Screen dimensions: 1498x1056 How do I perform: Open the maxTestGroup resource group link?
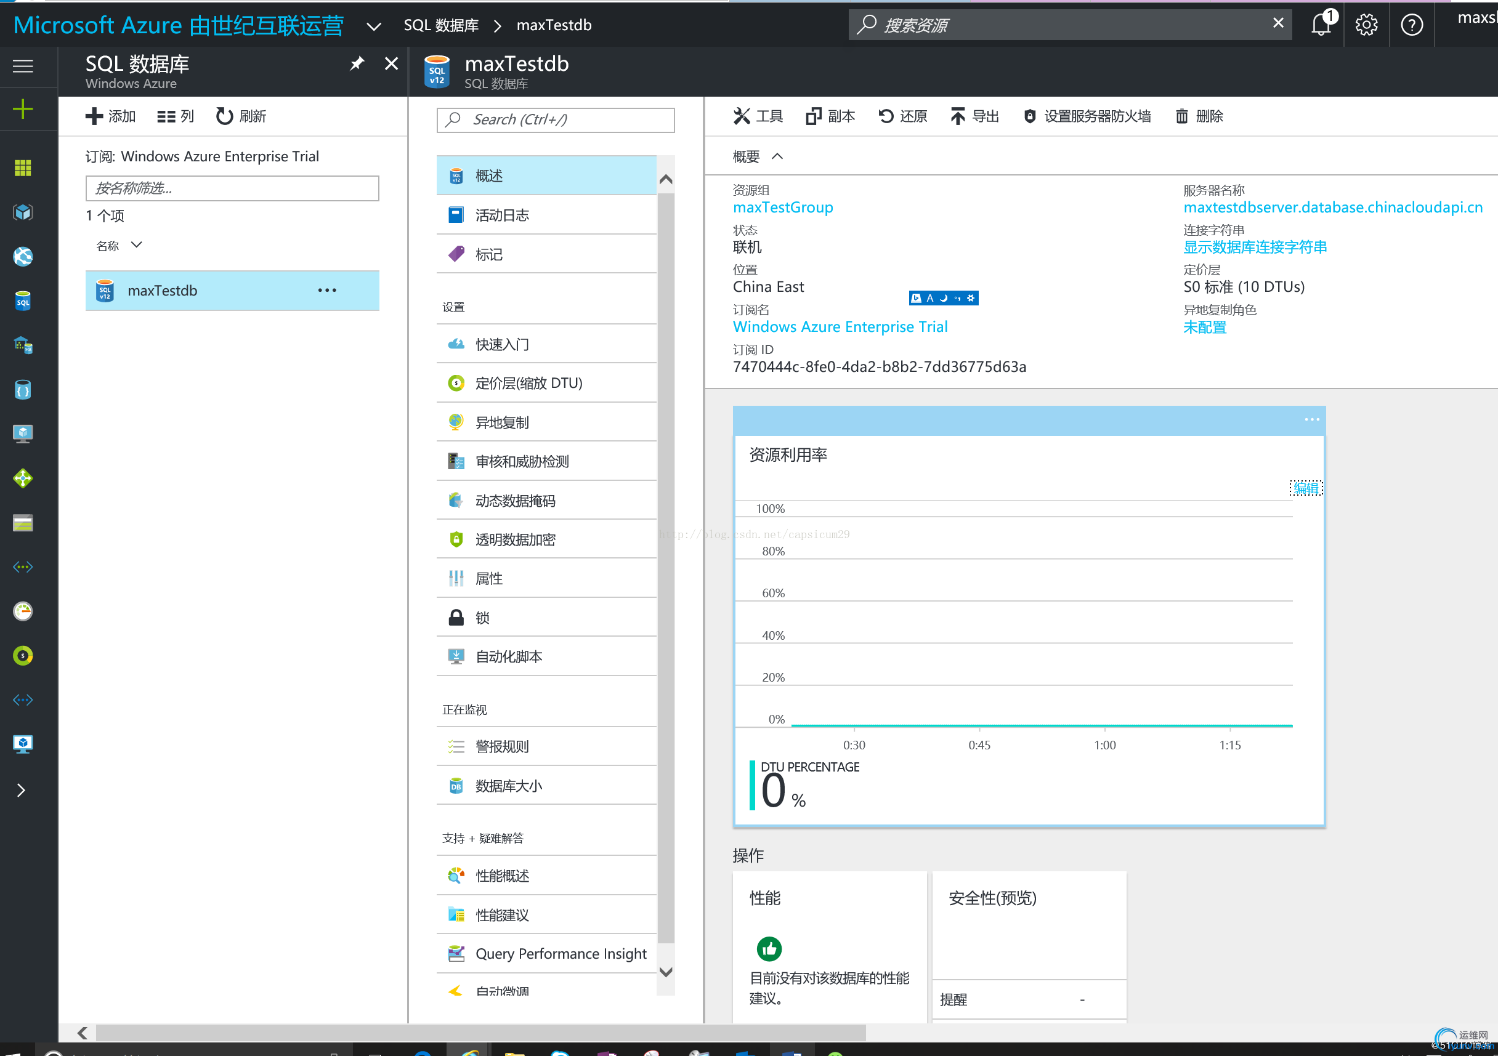782,208
